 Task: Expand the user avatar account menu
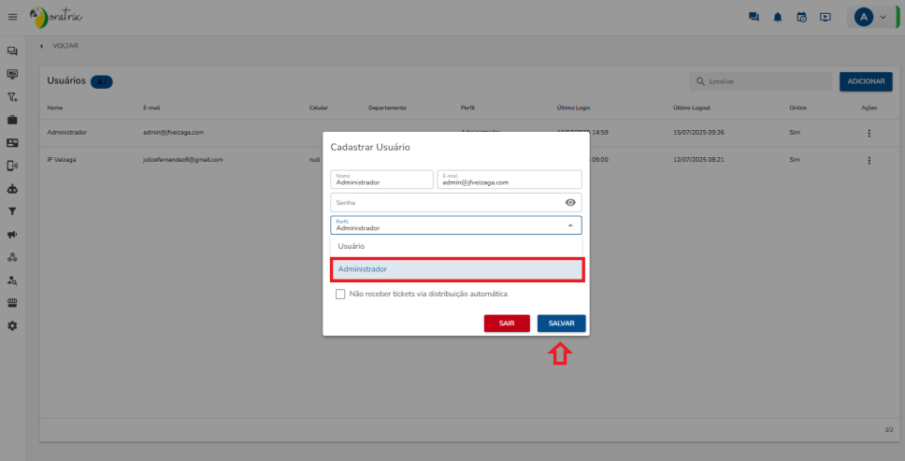870,17
